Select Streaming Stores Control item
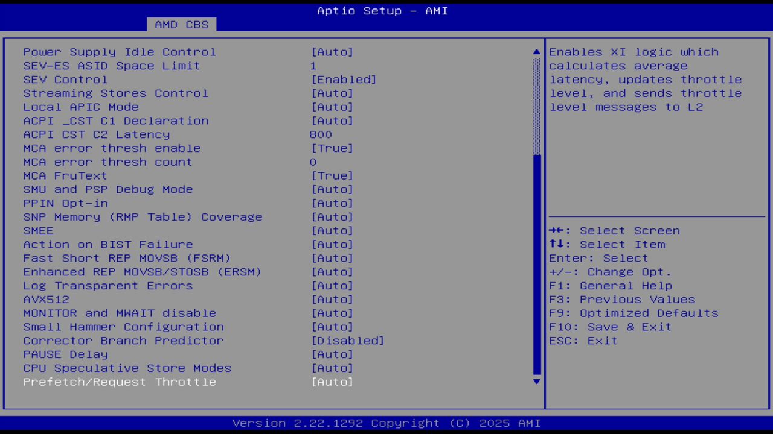Screen dimensions: 773x434 point(115,93)
